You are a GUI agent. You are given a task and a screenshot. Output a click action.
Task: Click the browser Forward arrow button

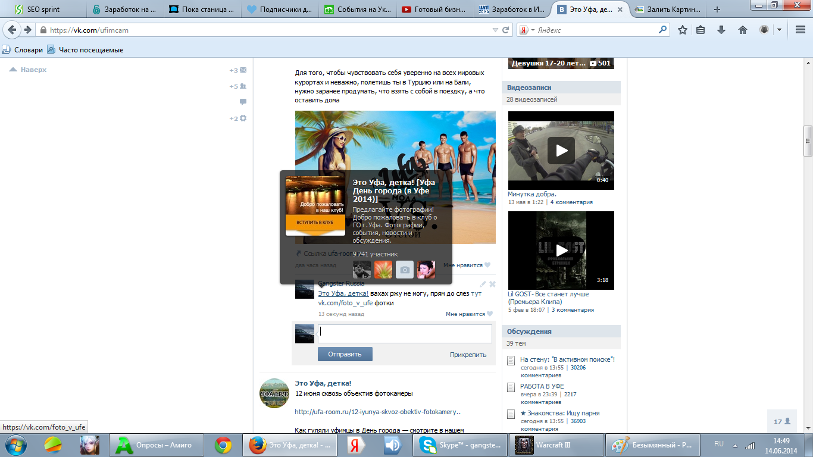27,30
